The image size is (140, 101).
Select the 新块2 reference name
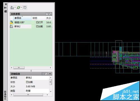17,26
